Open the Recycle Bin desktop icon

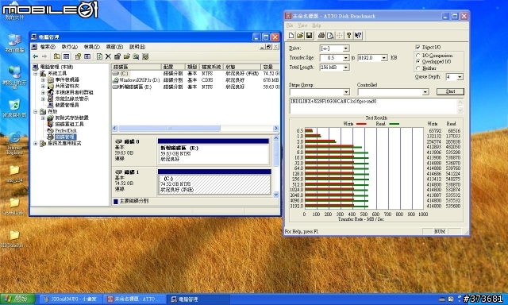pyautogui.click(x=14, y=108)
